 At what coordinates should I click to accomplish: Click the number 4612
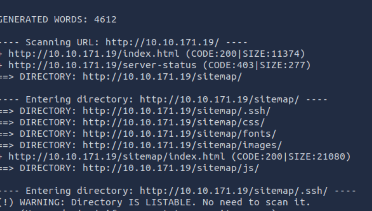click(105, 19)
